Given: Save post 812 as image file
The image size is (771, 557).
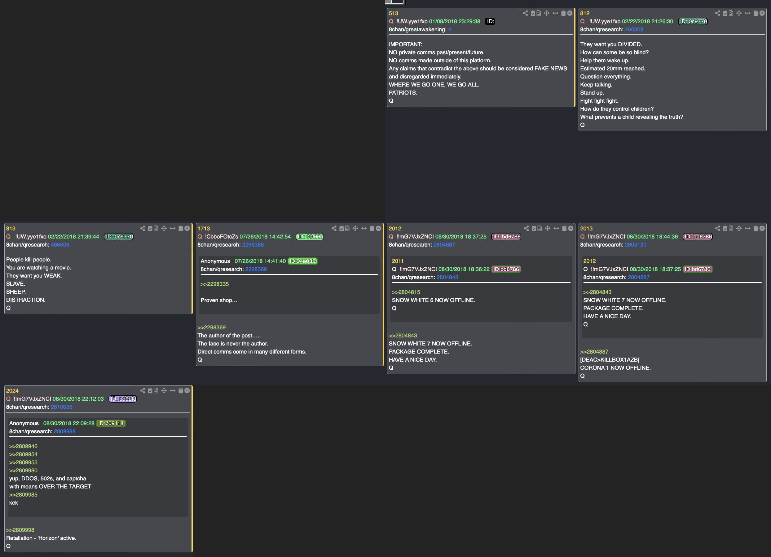Looking at the screenshot, I should [x=731, y=13].
